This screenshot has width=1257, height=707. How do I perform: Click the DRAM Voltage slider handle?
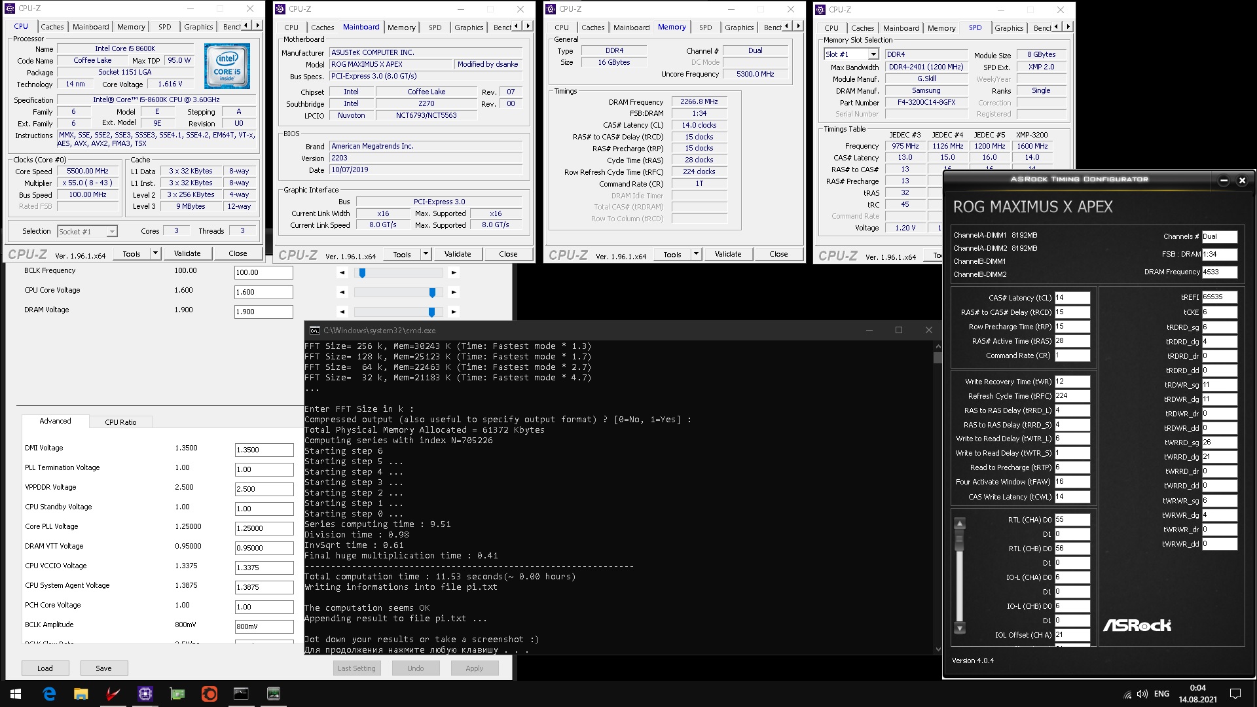[431, 312]
